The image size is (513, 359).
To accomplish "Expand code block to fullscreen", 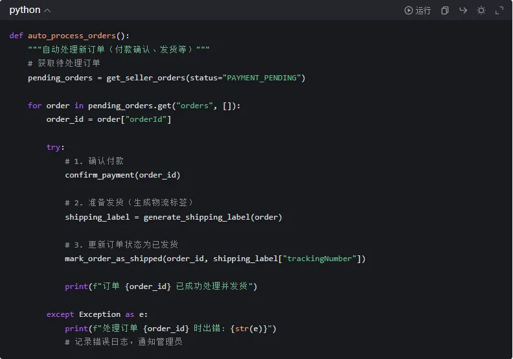I will [x=499, y=10].
